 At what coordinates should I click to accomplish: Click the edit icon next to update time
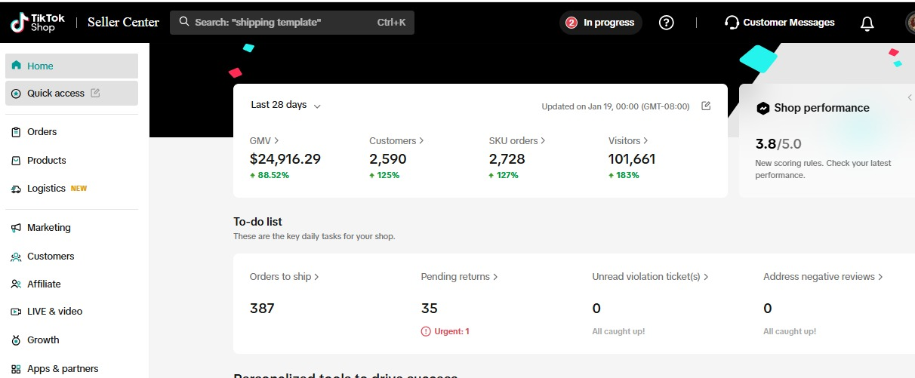point(706,106)
